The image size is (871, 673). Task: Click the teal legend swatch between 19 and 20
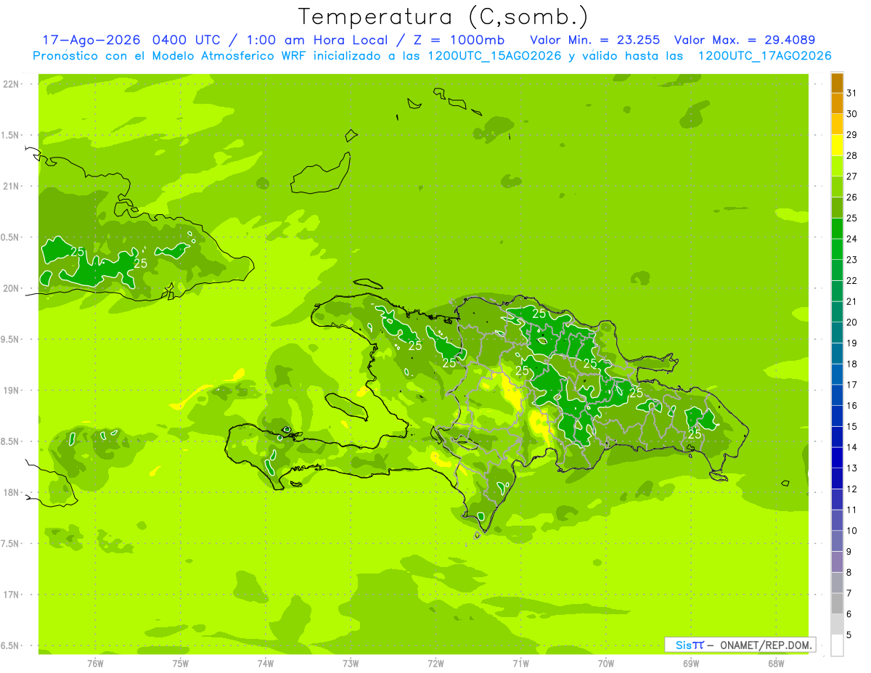[837, 333]
